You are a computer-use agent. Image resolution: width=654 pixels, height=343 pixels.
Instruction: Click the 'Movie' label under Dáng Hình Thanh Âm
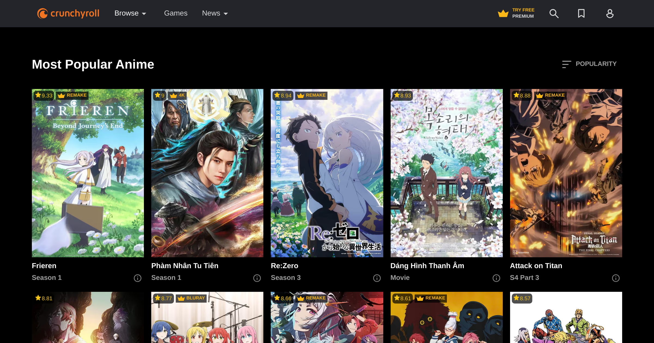400,278
